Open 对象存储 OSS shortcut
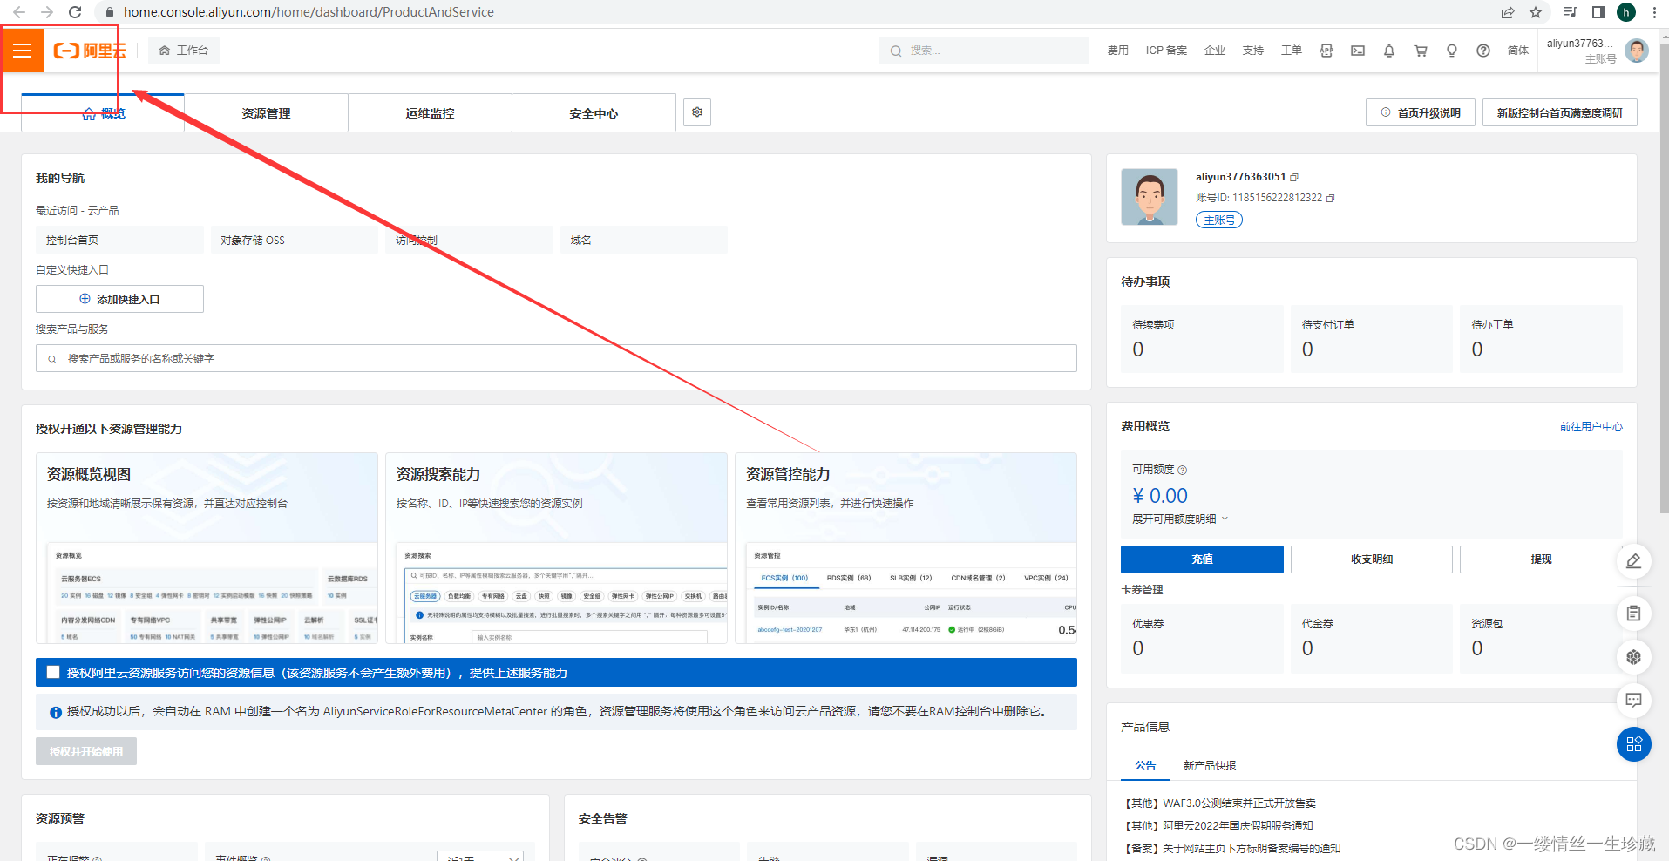The width and height of the screenshot is (1669, 861). tap(295, 240)
